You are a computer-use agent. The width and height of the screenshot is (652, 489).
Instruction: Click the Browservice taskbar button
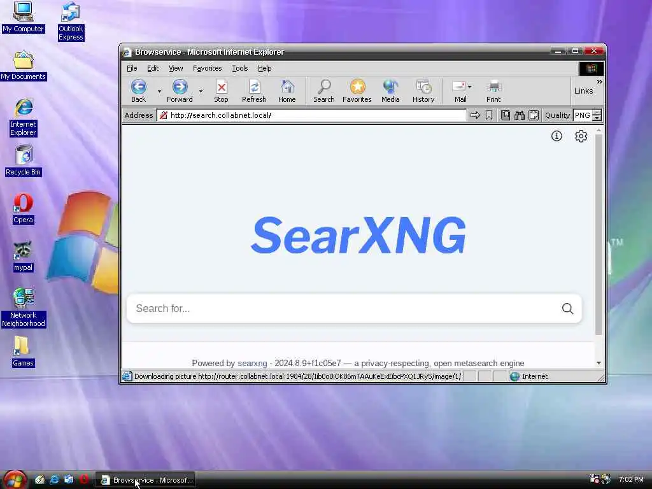pos(145,480)
